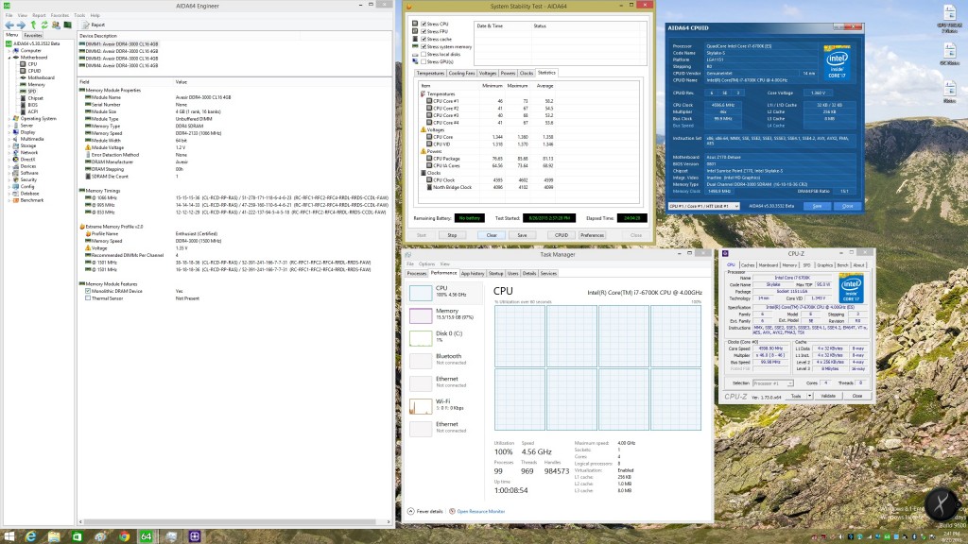Viewport: 968px width, 544px height.
Task: Click Save button in AIDA64 CPUID window
Action: [x=817, y=206]
